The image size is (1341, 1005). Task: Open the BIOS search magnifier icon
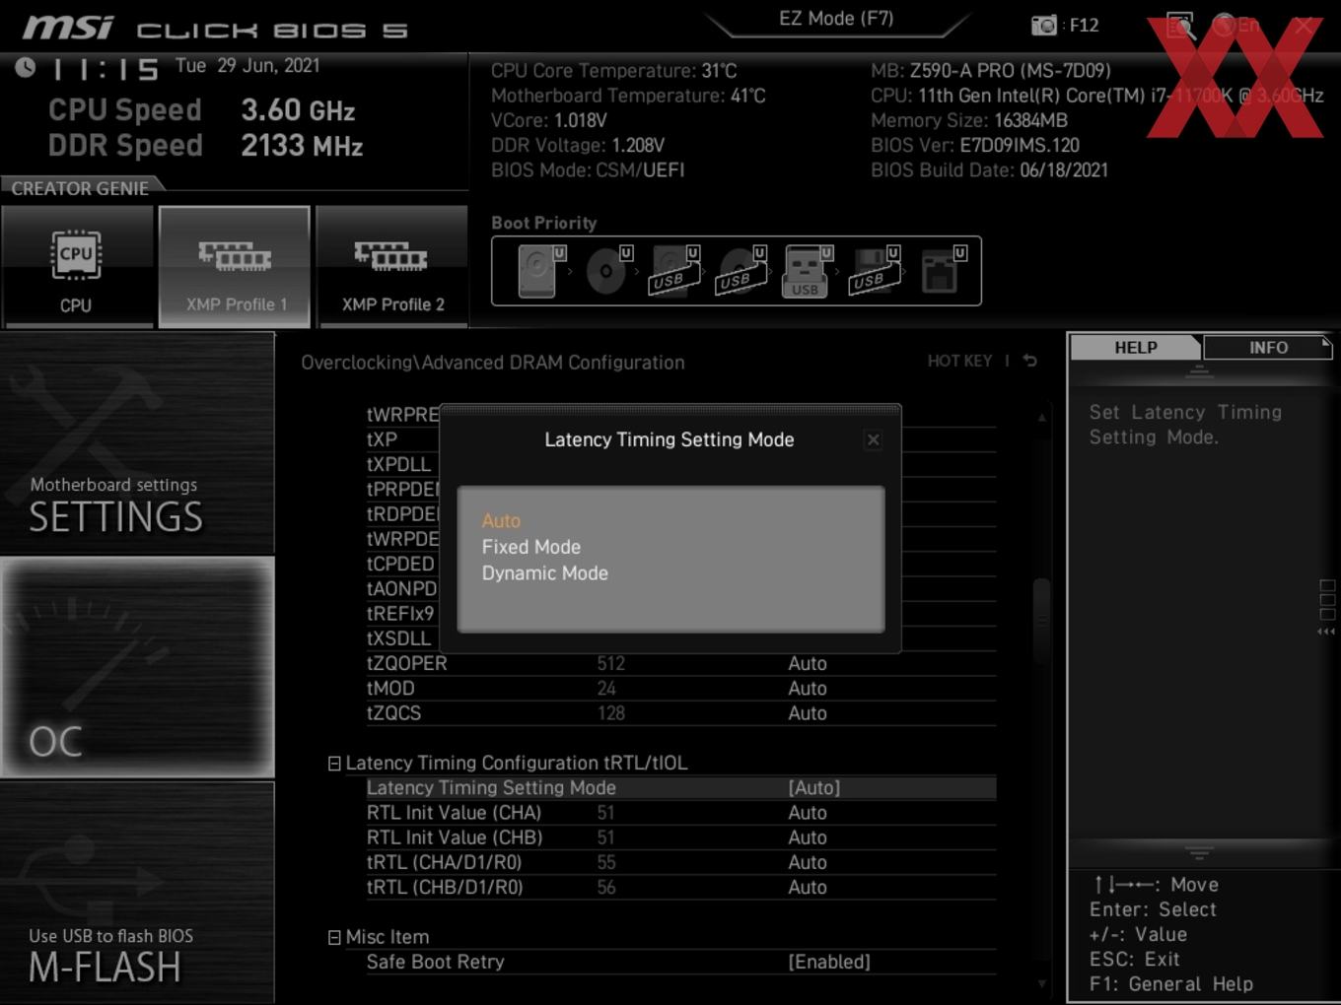[1180, 26]
